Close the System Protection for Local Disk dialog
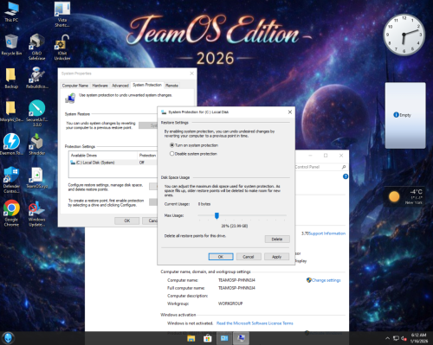This screenshot has width=433, height=345. click(x=290, y=112)
